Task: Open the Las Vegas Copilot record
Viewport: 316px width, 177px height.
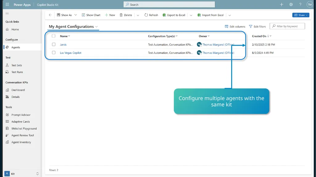Action: (x=71, y=53)
